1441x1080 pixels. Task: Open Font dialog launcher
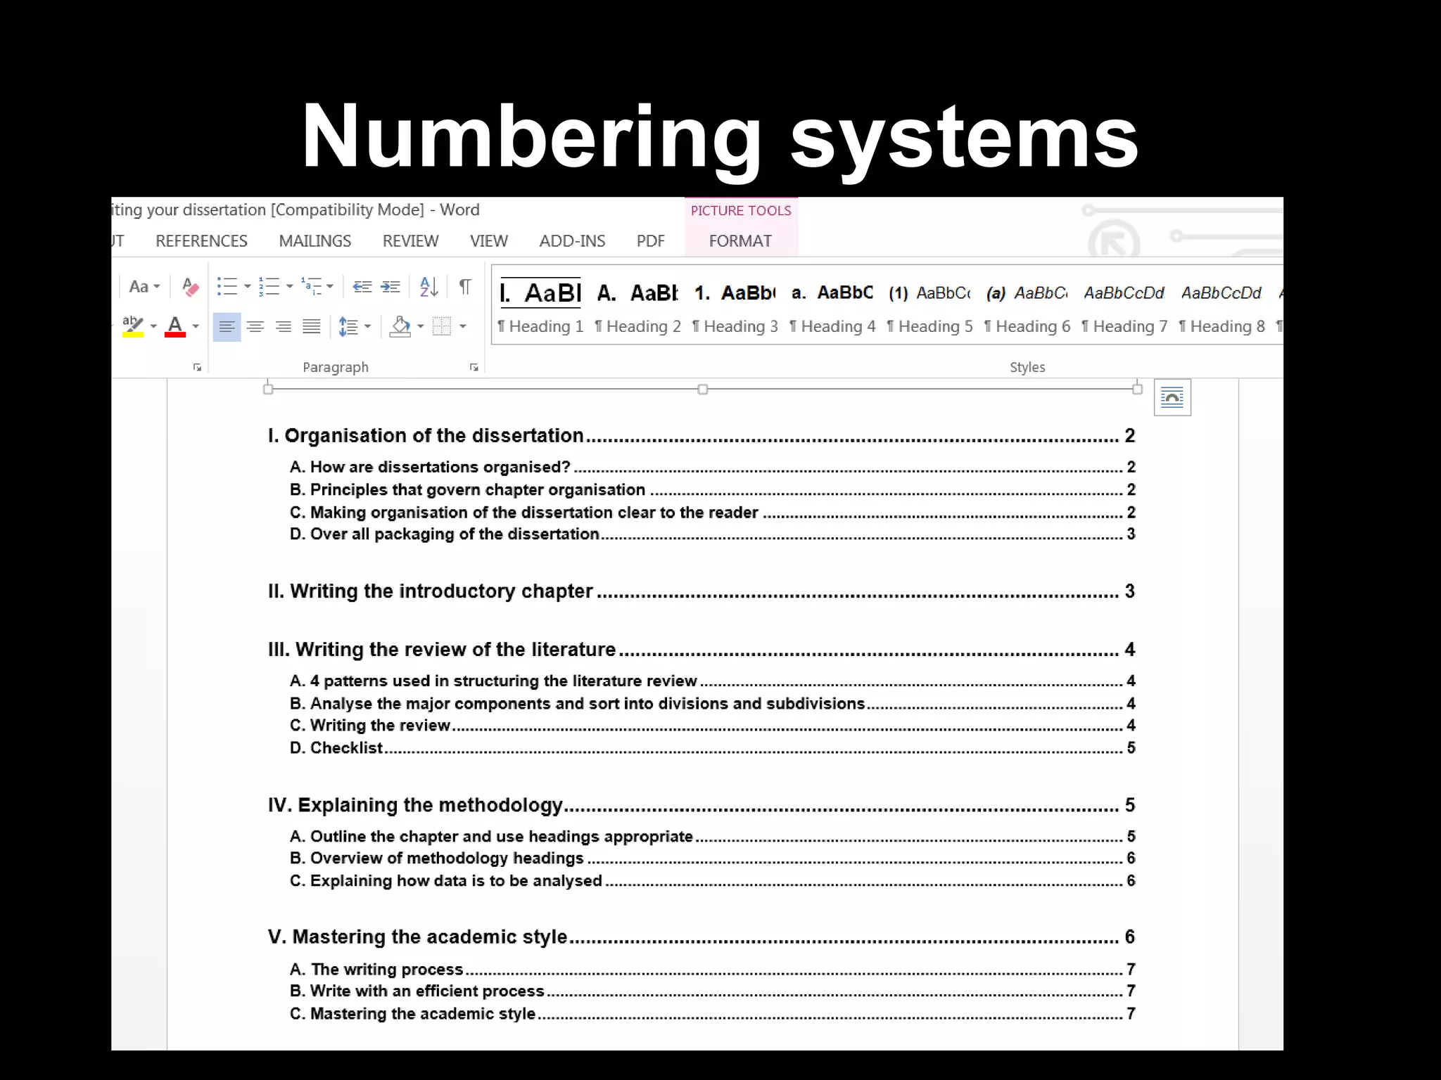click(197, 367)
